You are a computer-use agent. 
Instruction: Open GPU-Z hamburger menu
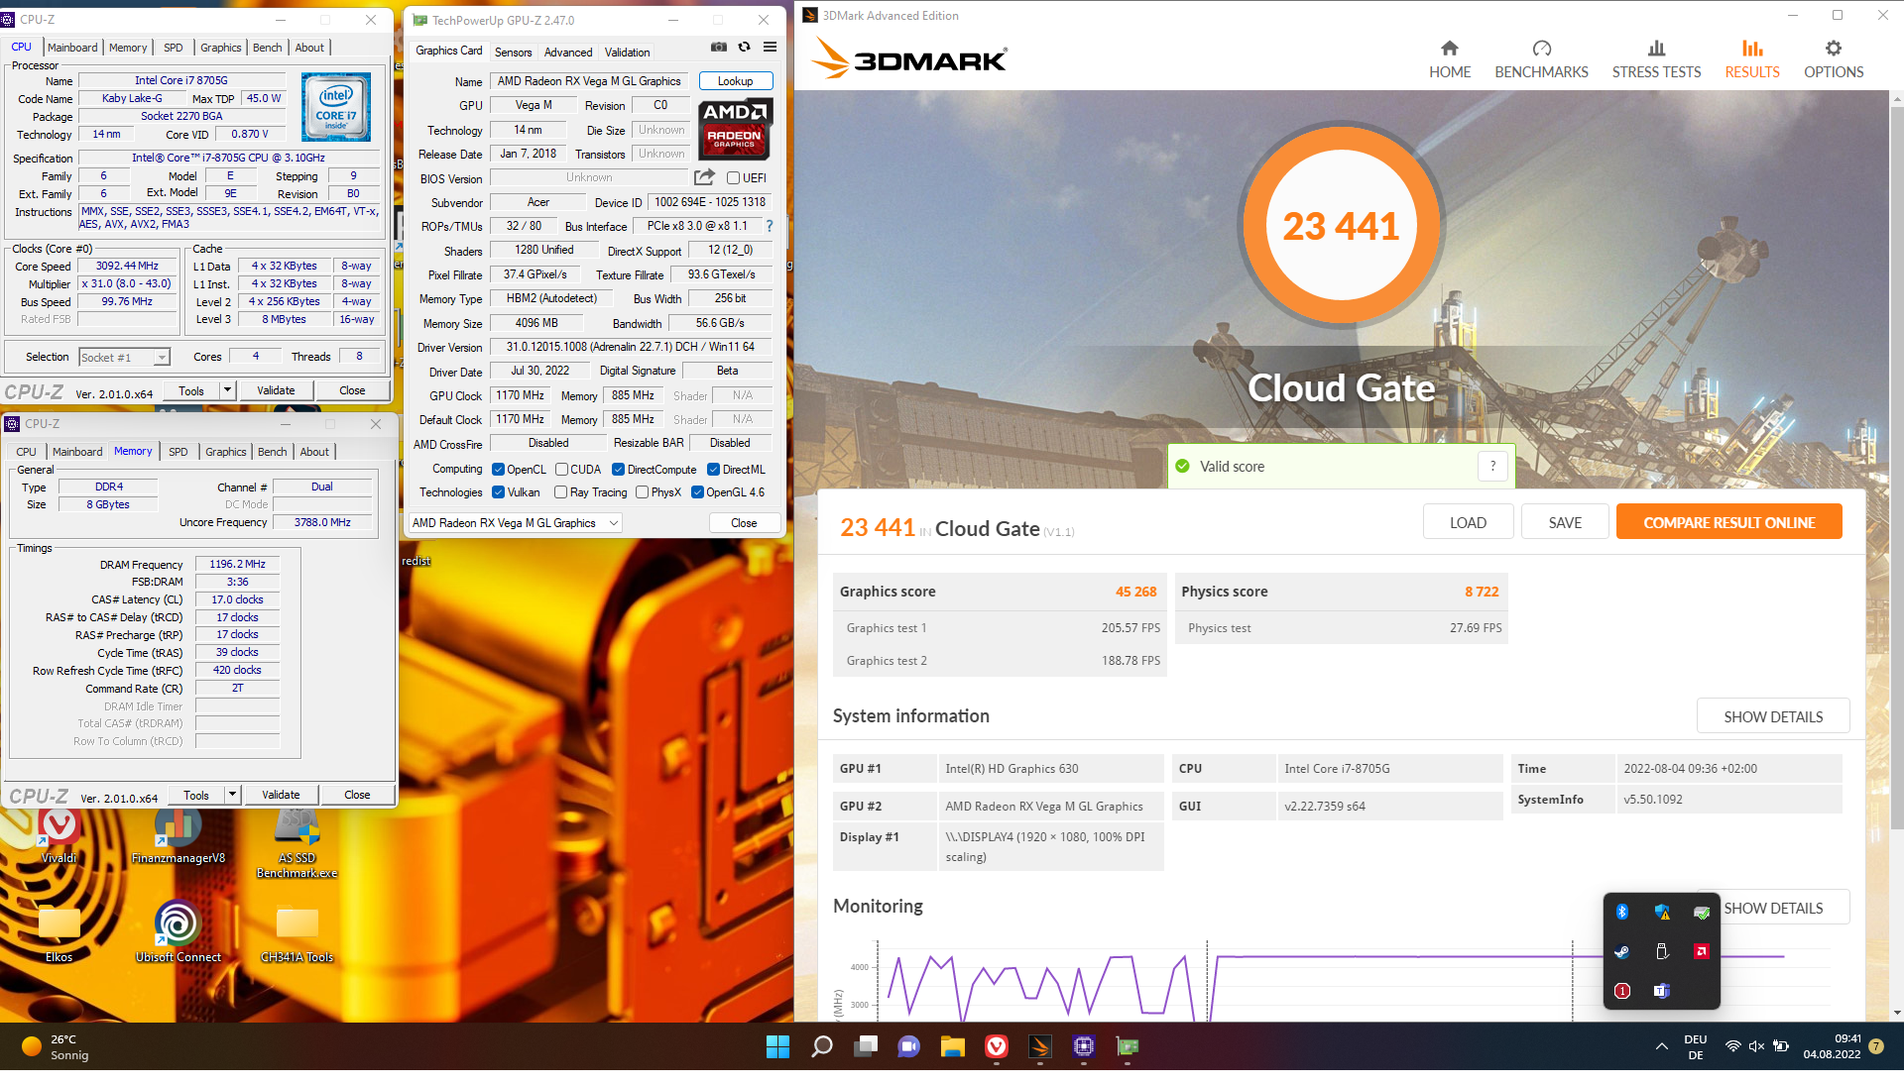(770, 47)
